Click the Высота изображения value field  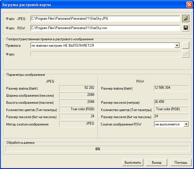[77, 102]
